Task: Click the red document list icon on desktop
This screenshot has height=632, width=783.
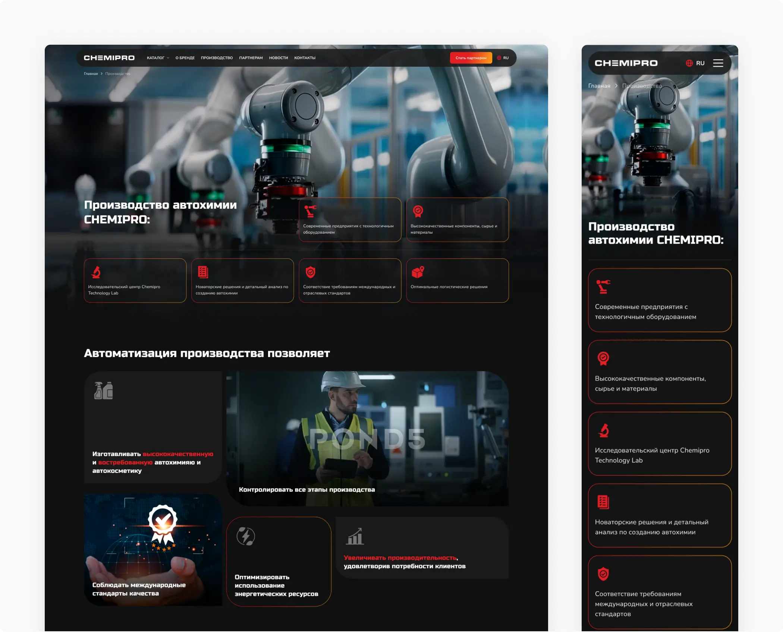Action: pos(203,272)
